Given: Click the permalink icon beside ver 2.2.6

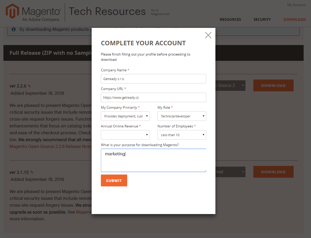Looking at the screenshot, I should click(29, 86).
